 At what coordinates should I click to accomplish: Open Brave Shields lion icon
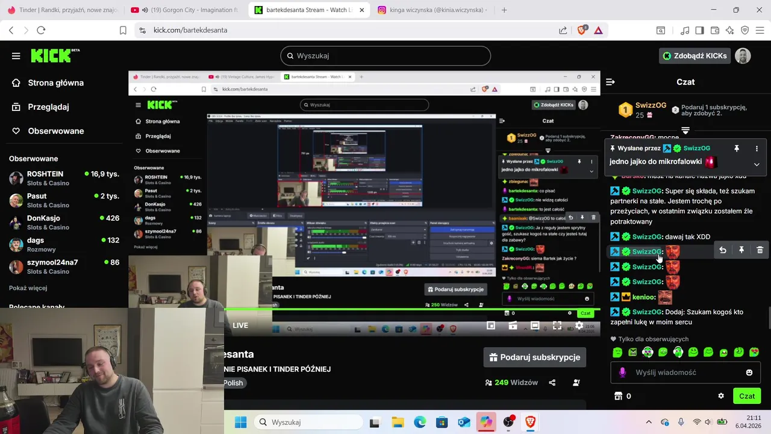(581, 30)
